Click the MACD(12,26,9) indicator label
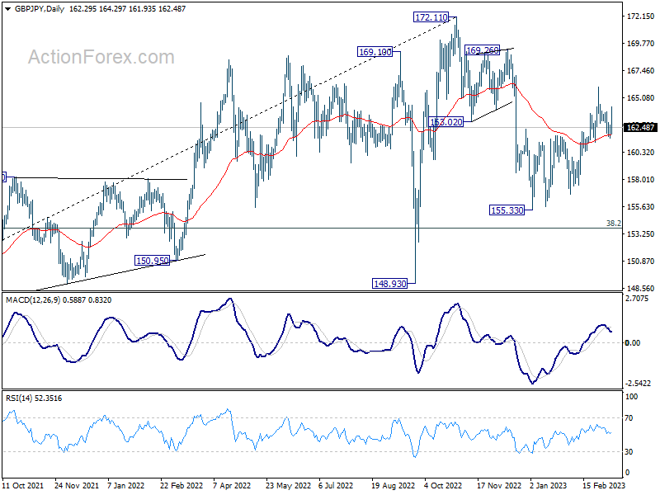 tap(59, 300)
